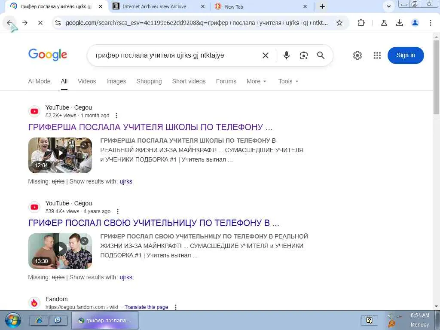
Task: Start voice search with microphone icon
Action: pyautogui.click(x=286, y=55)
